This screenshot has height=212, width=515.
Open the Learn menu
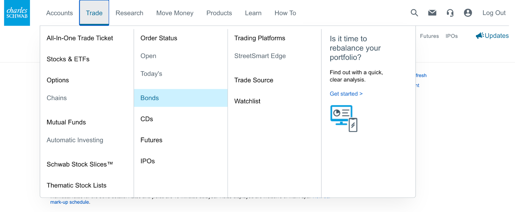click(x=253, y=13)
